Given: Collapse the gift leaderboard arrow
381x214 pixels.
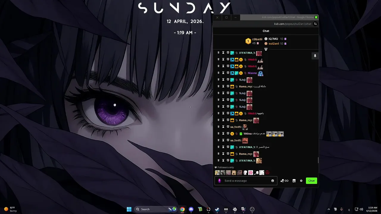Looking at the screenshot, I should (x=266, y=49).
